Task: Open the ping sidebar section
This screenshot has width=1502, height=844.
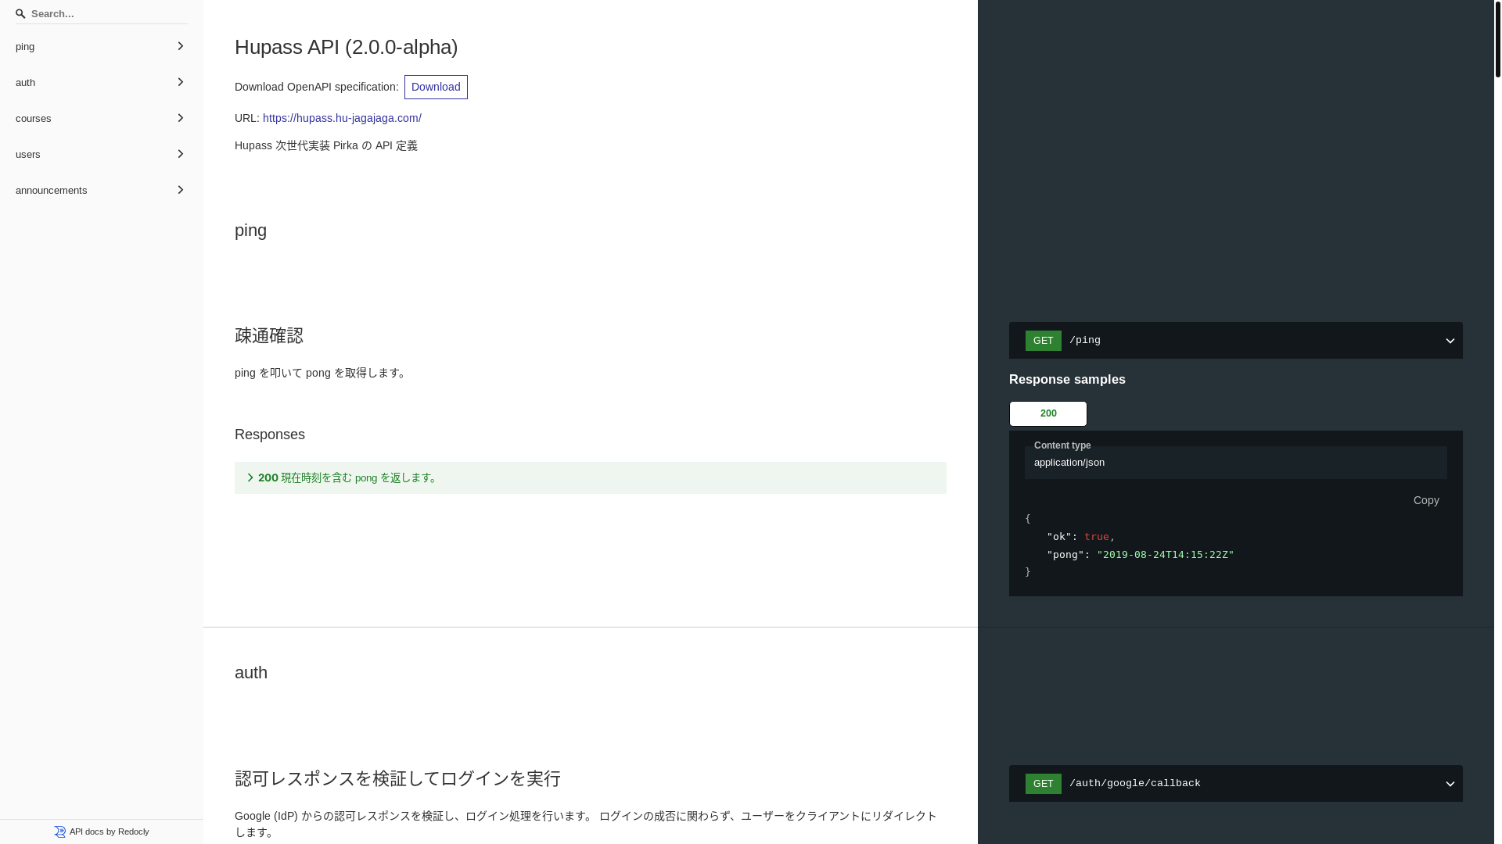Action: pos(102,47)
